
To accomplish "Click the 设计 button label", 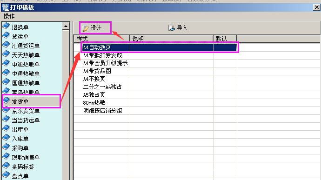I will (x=96, y=28).
